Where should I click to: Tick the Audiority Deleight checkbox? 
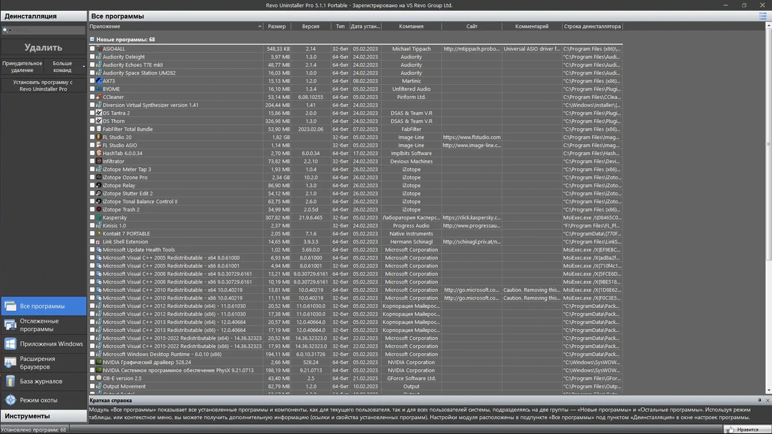(92, 57)
